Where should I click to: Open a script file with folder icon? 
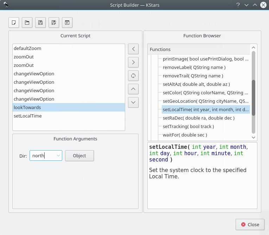27,23
